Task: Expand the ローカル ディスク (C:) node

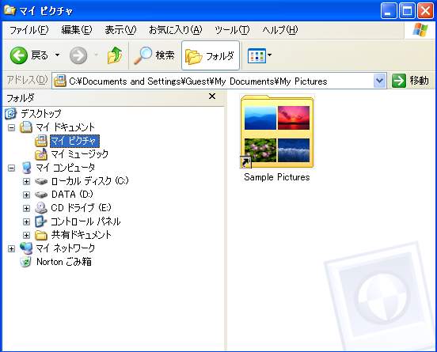Action: tap(26, 182)
